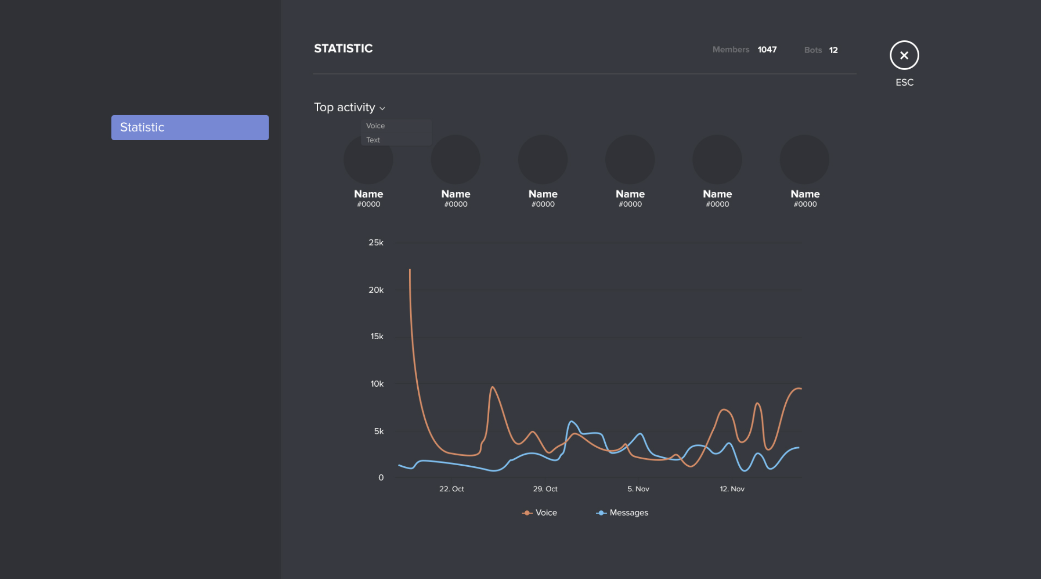Image resolution: width=1041 pixels, height=579 pixels.
Task: Toggle the Voice series in chart legend
Action: pos(546,513)
